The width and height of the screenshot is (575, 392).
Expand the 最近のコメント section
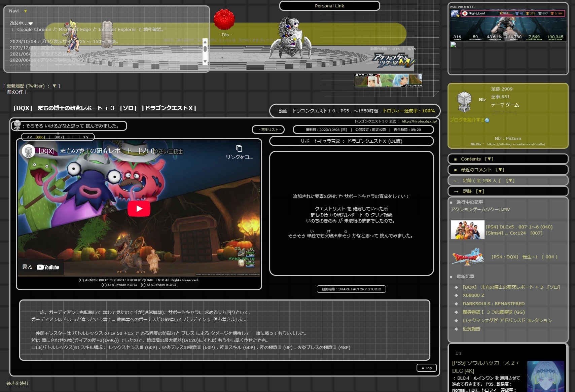pos(500,170)
